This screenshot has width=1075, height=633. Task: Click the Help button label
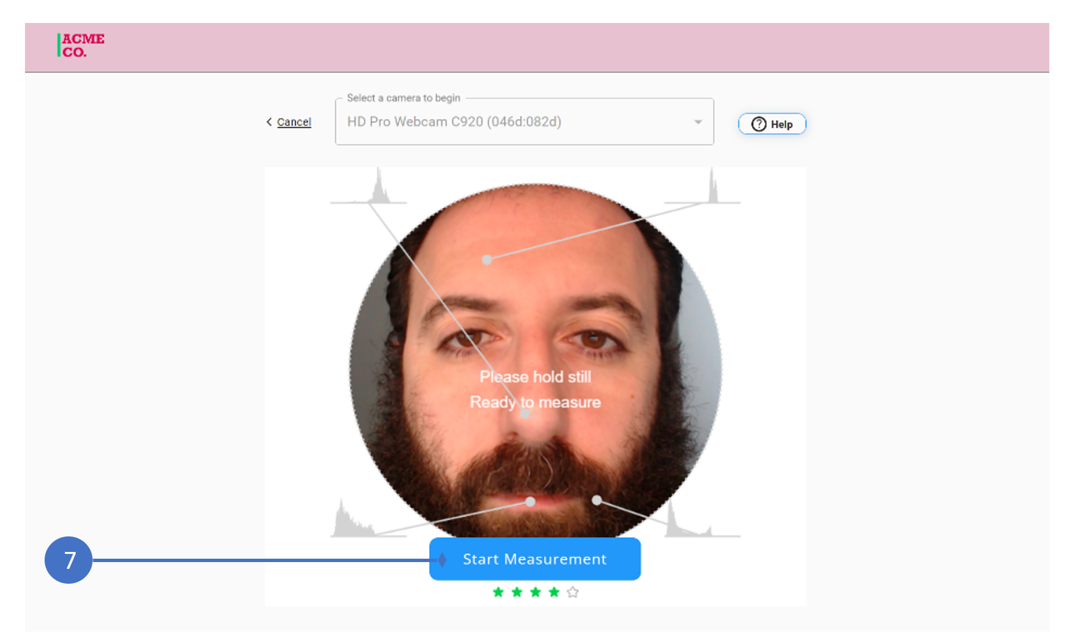point(782,124)
